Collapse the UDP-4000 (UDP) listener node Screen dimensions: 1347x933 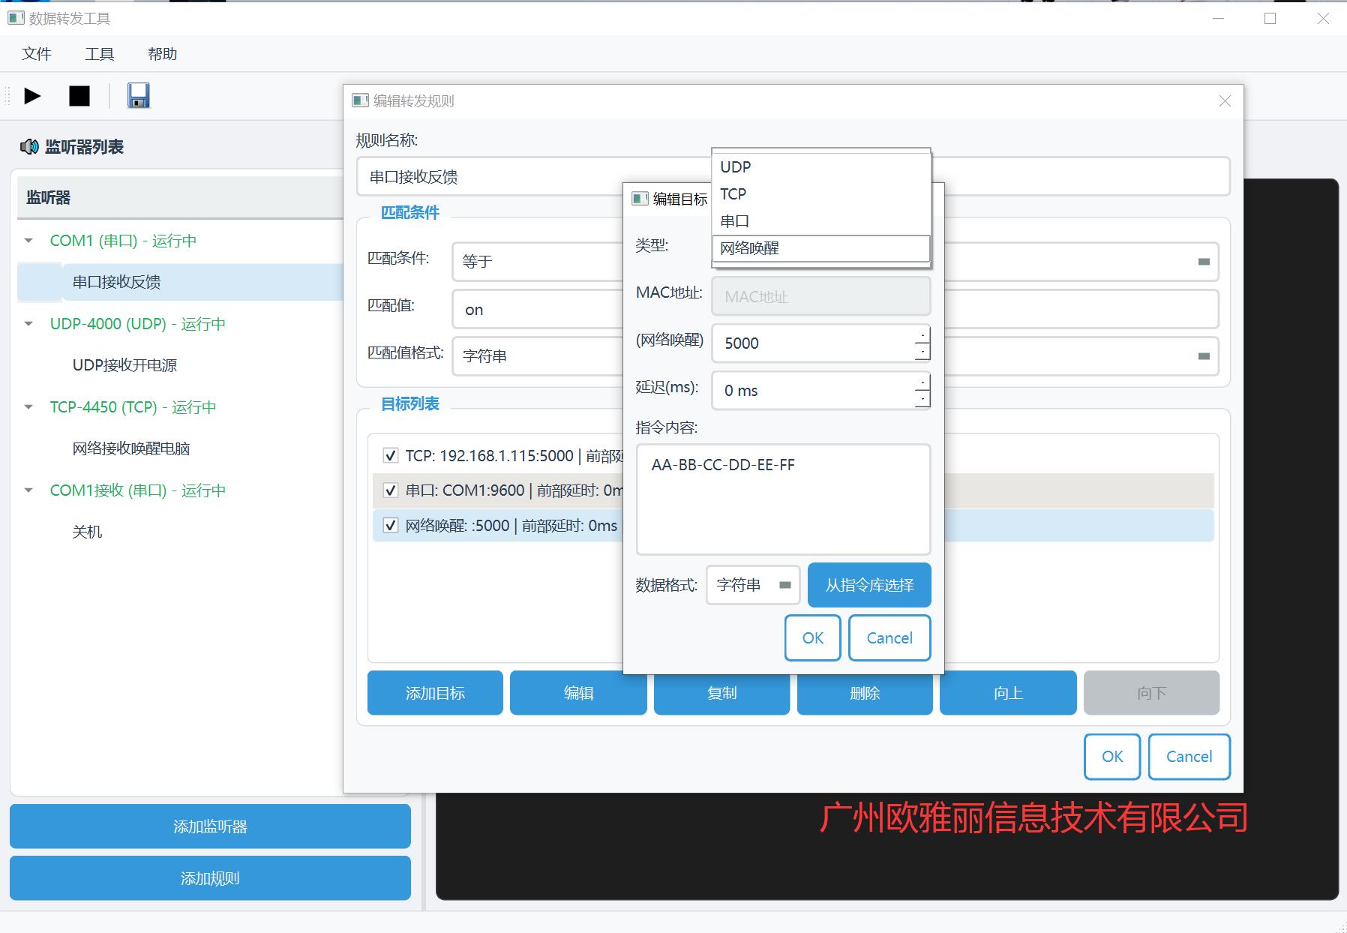tap(28, 324)
